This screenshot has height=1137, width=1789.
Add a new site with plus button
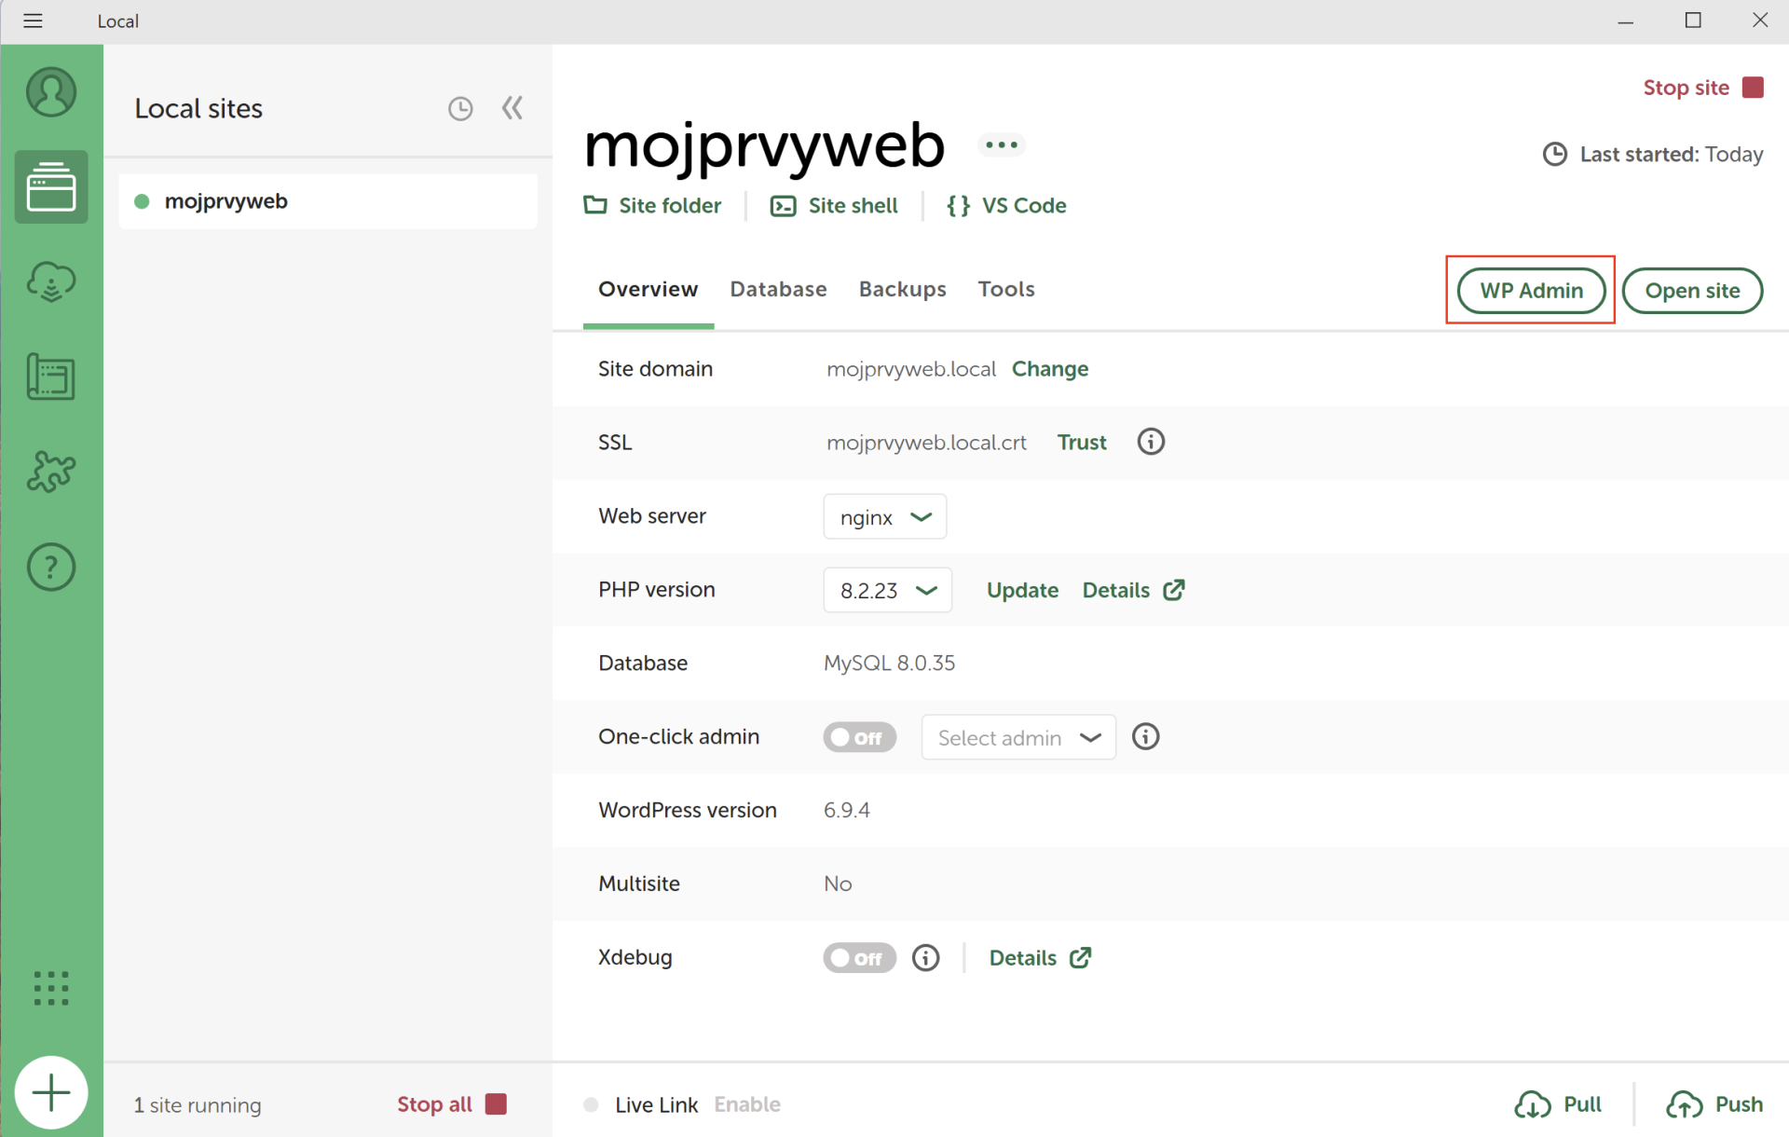(x=51, y=1092)
